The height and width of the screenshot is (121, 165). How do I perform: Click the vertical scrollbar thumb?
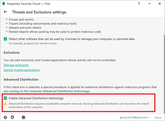(x=164, y=74)
